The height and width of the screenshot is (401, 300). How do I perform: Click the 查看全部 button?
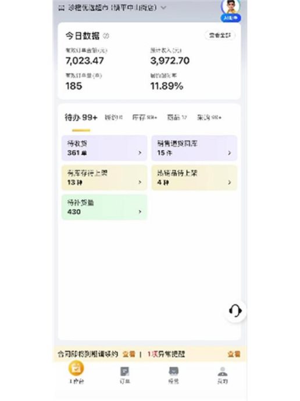[220, 36]
